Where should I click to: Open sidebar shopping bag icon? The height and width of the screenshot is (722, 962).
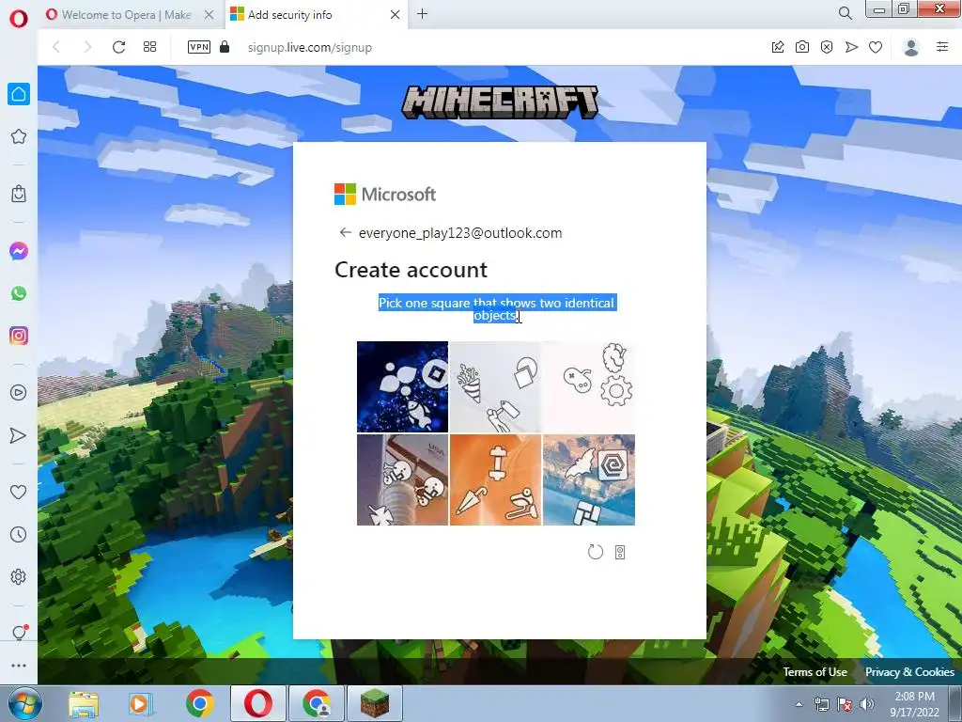[x=19, y=194]
